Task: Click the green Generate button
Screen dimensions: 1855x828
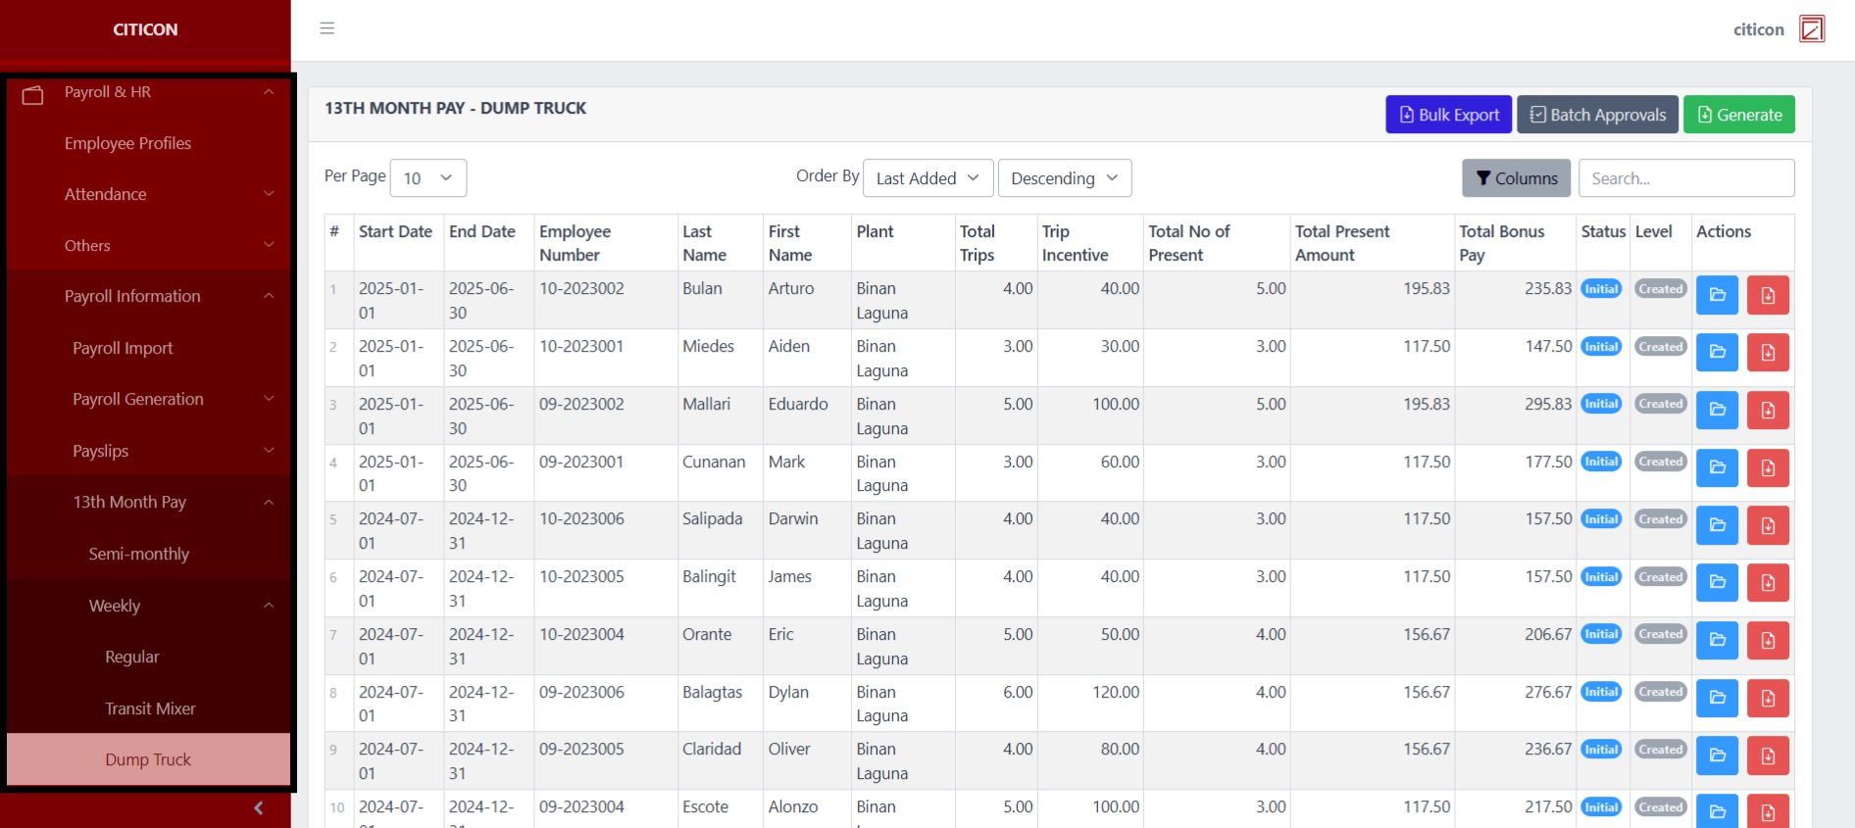Action: coord(1738,115)
